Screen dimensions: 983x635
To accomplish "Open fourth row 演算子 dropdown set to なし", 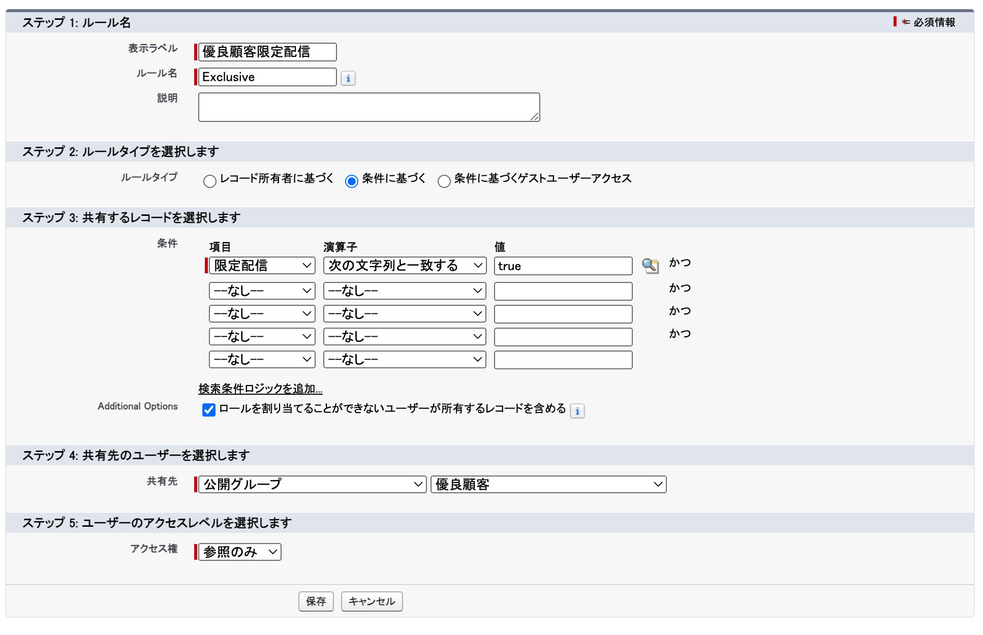I will pos(405,337).
